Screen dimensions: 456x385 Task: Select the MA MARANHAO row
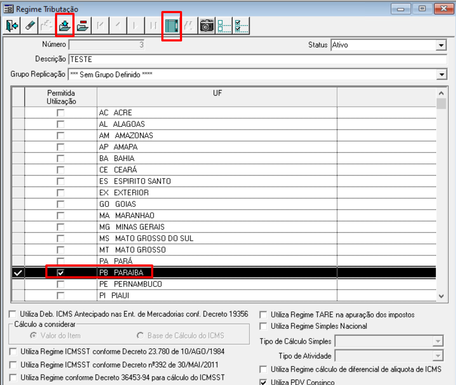pos(224,216)
